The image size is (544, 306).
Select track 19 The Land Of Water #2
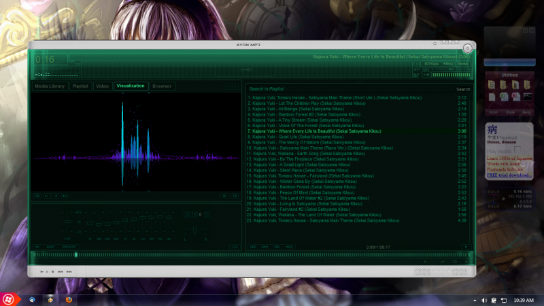tap(356, 198)
